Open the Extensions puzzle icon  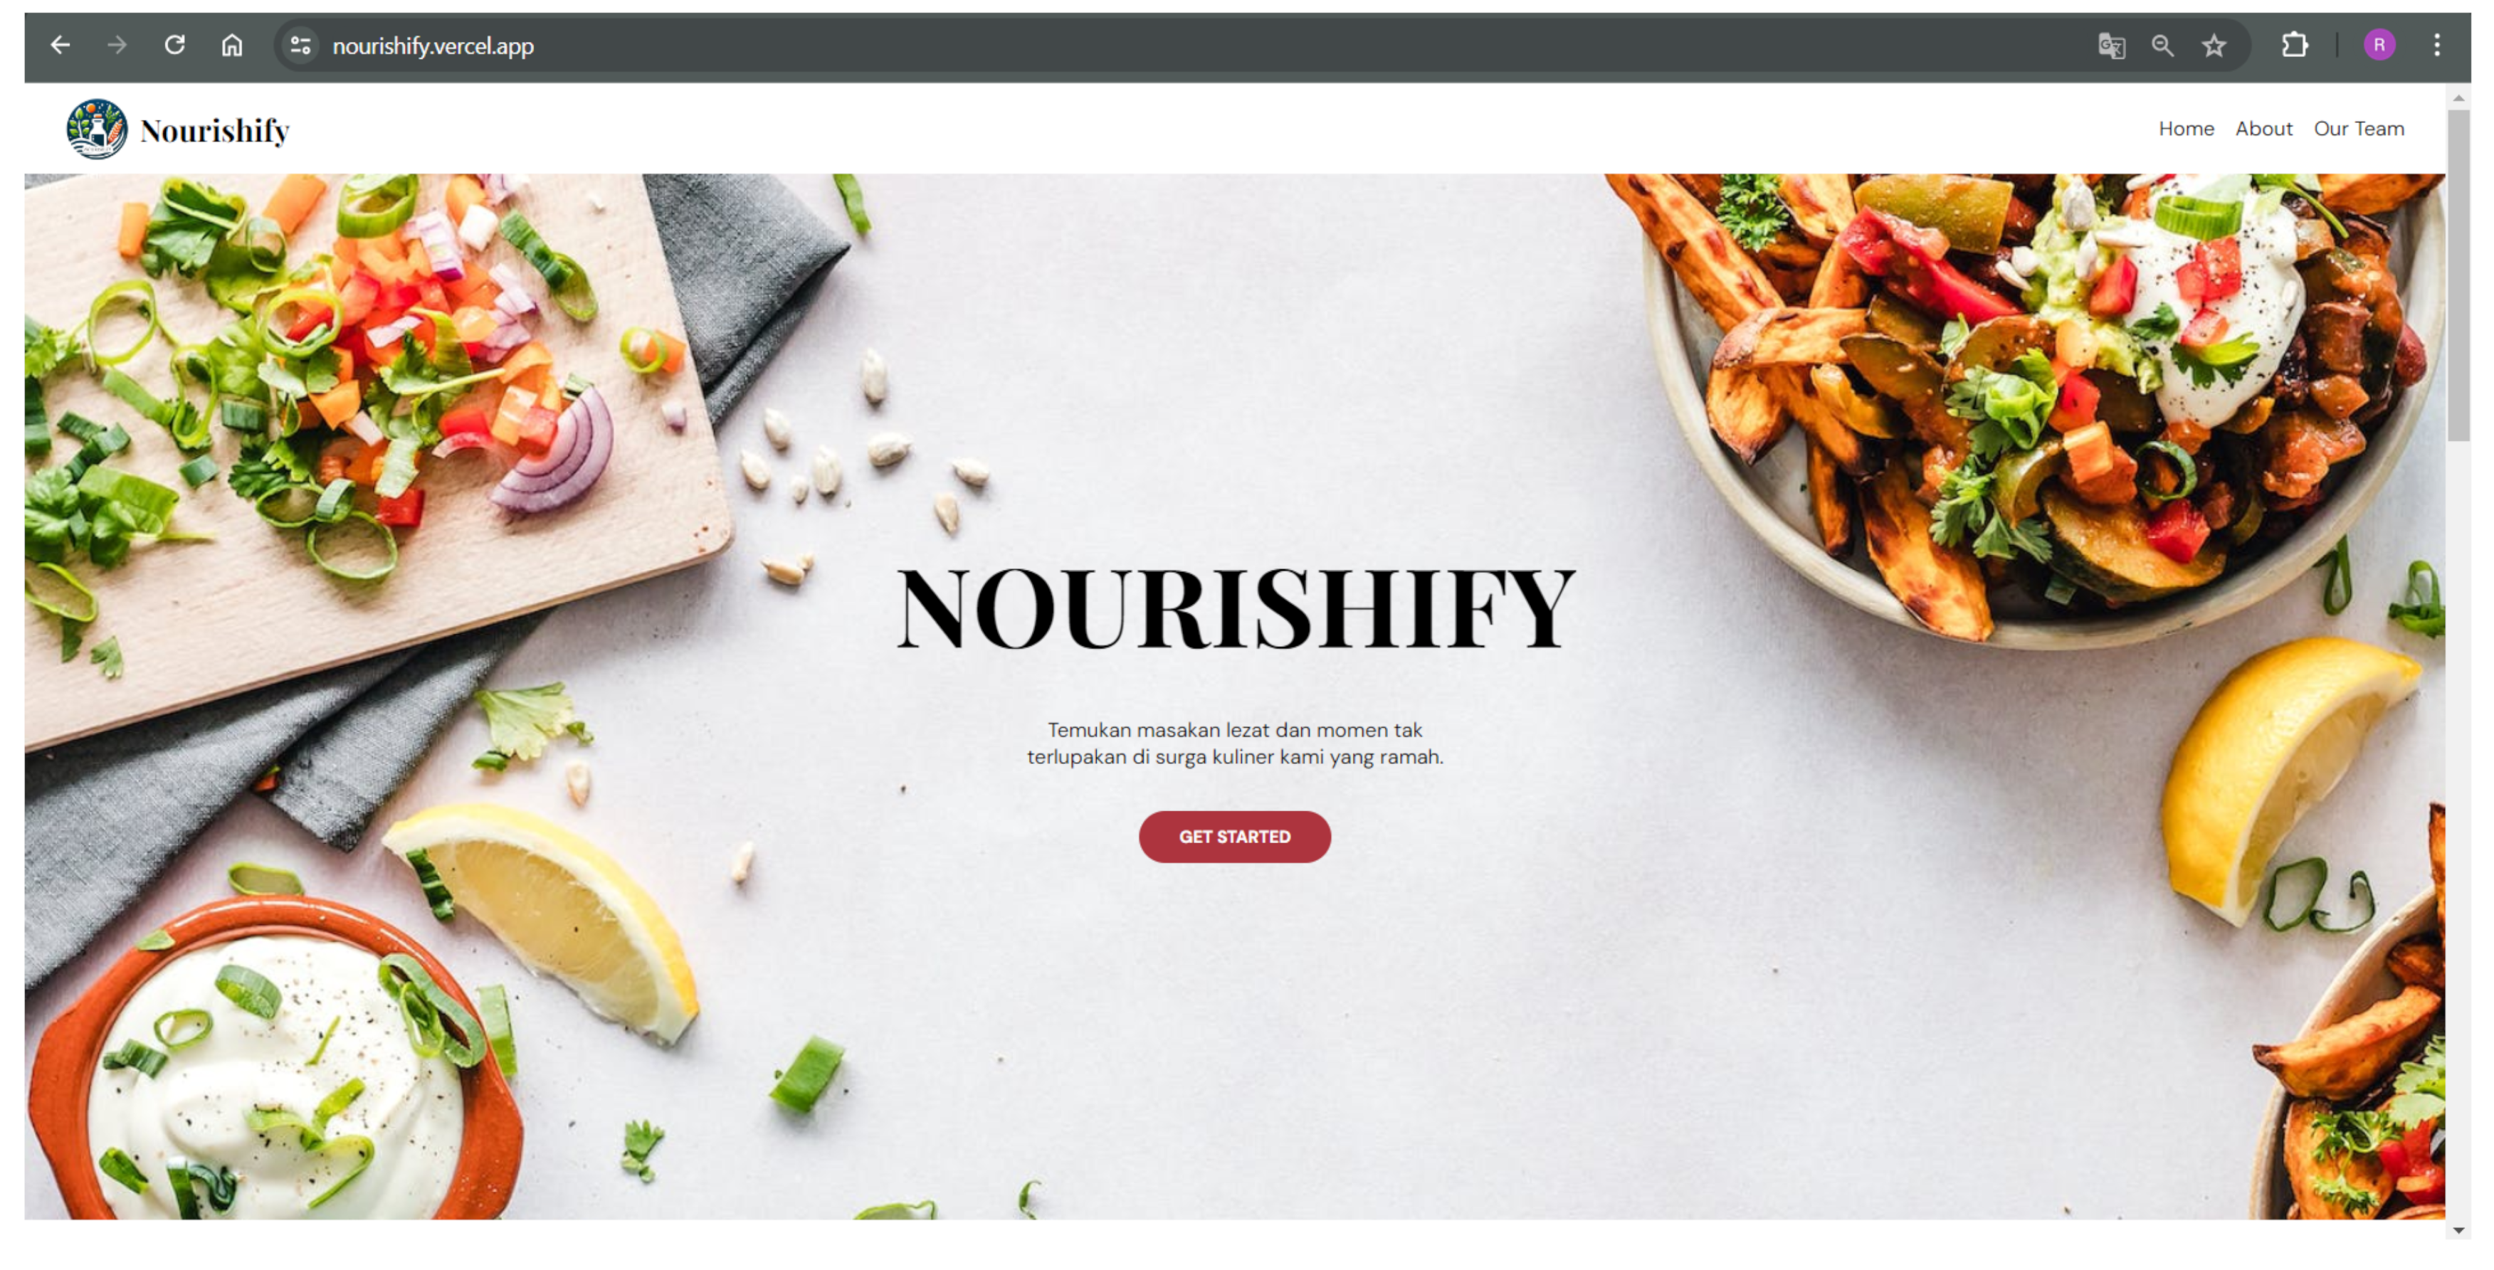[x=2295, y=46]
